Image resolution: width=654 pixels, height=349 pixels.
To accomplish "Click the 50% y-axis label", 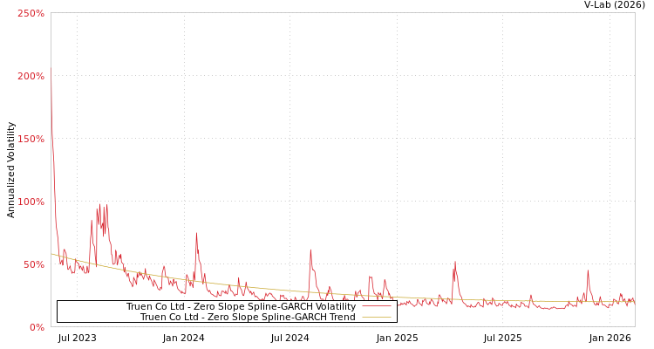I will pos(33,264).
